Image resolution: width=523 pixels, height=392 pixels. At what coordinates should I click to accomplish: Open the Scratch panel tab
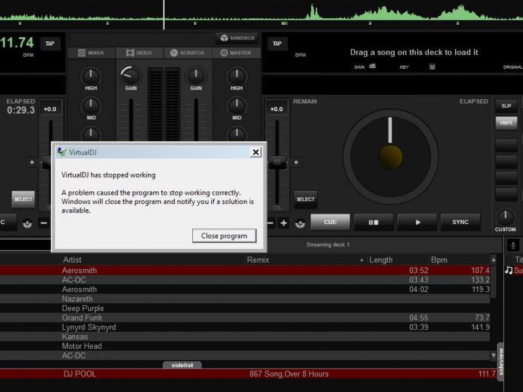click(x=187, y=53)
